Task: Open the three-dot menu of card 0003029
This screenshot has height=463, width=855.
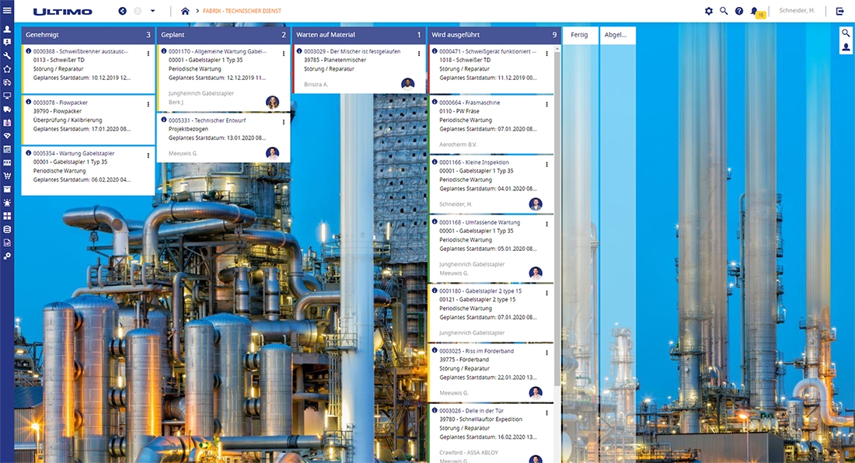Action: [419, 54]
